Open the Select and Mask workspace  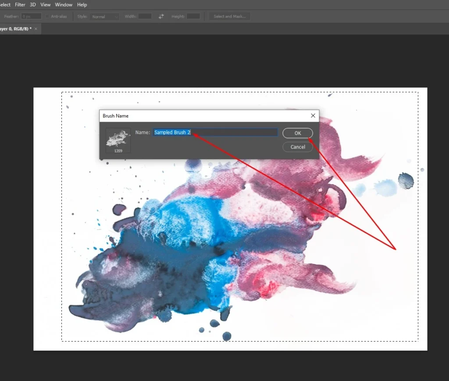click(x=230, y=16)
